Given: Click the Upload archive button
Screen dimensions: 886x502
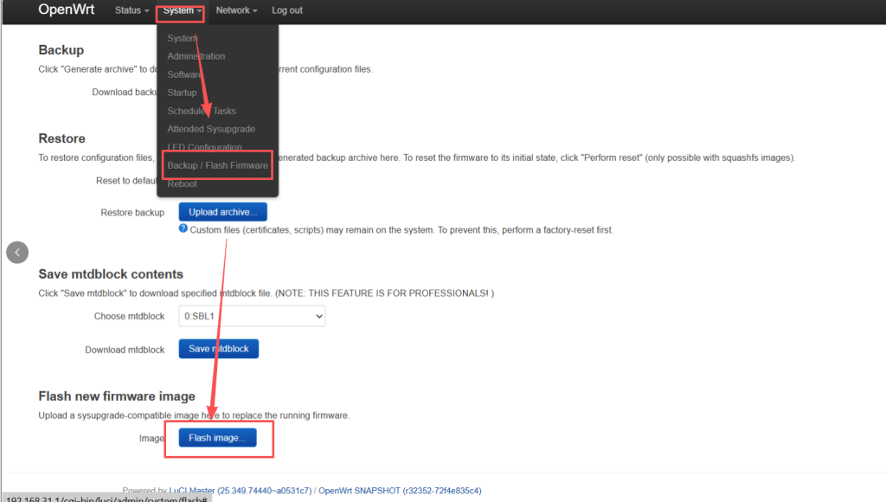Looking at the screenshot, I should (222, 212).
